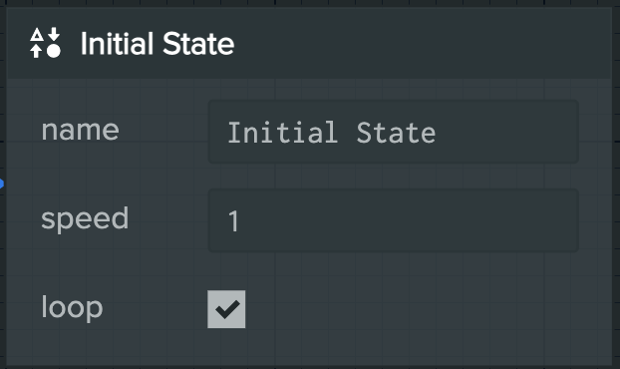Viewport: 620px width, 369px height.
Task: Focus the speed input field
Action: click(394, 220)
